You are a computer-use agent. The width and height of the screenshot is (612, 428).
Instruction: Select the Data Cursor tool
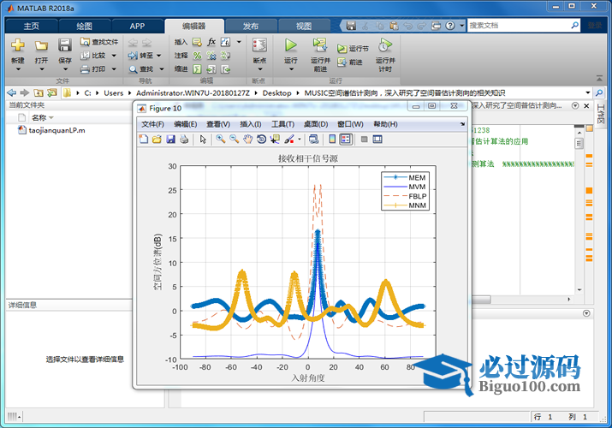(x=275, y=139)
